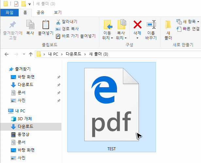
Task: Select Cut (잘라내기) with scissors icon
Action: (x=67, y=22)
